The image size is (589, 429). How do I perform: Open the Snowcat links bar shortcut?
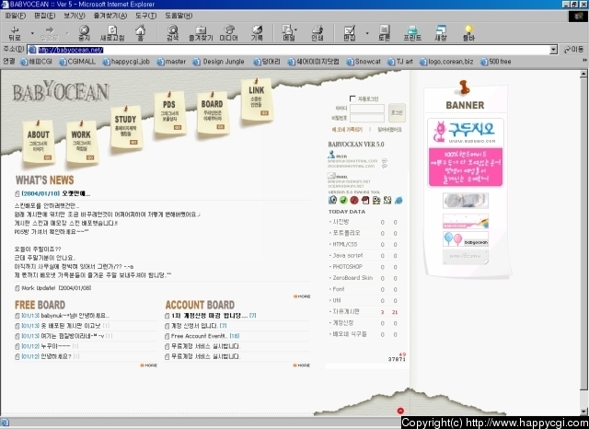click(364, 62)
